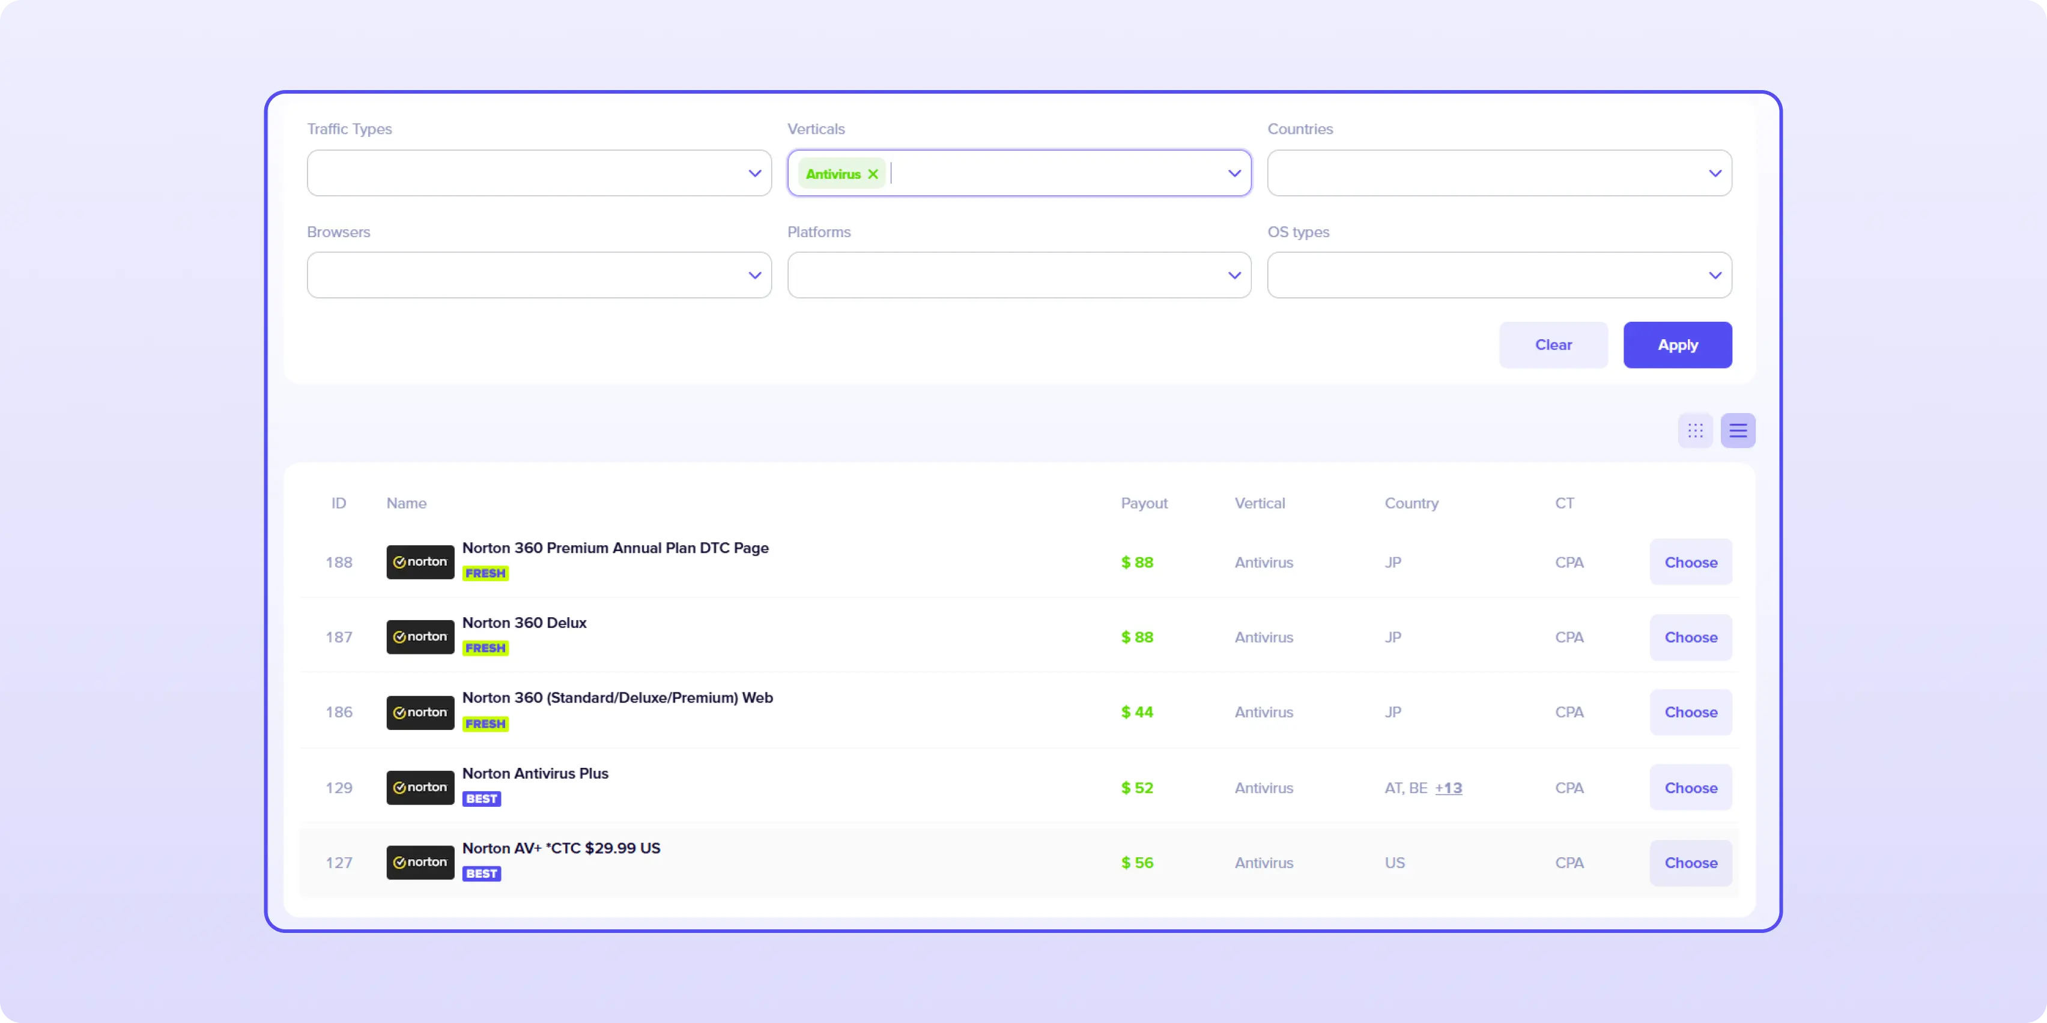
Task: Open the Norton Antivirus Plus title
Action: point(535,773)
